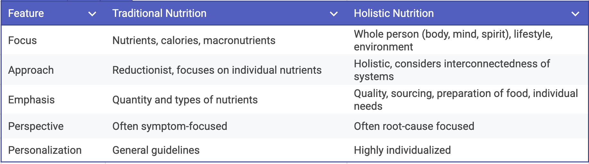Viewport: 589px width, 164px height.
Task: Select the "Often symptom-focused" cell
Action: 170,126
